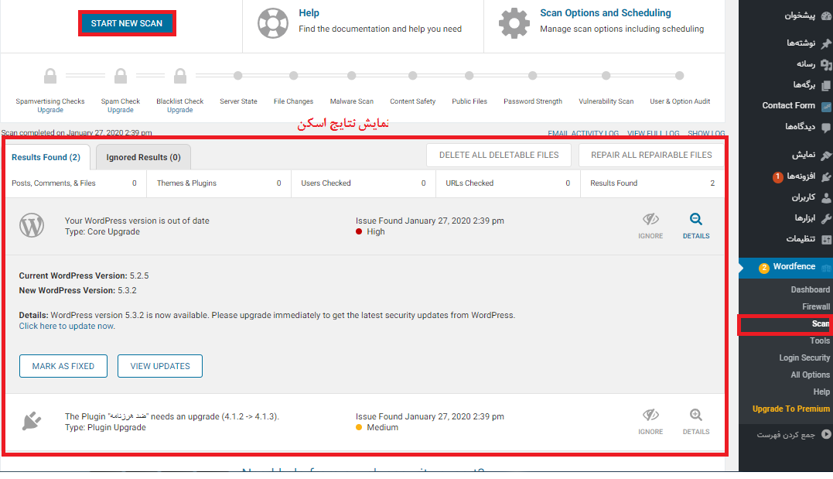Click the Vulnerability Scan progress dot
The image size is (833, 479).
(606, 76)
